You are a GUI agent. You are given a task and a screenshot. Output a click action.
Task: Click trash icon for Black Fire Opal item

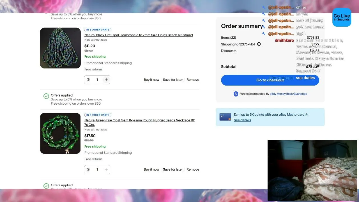pyautogui.click(x=88, y=80)
